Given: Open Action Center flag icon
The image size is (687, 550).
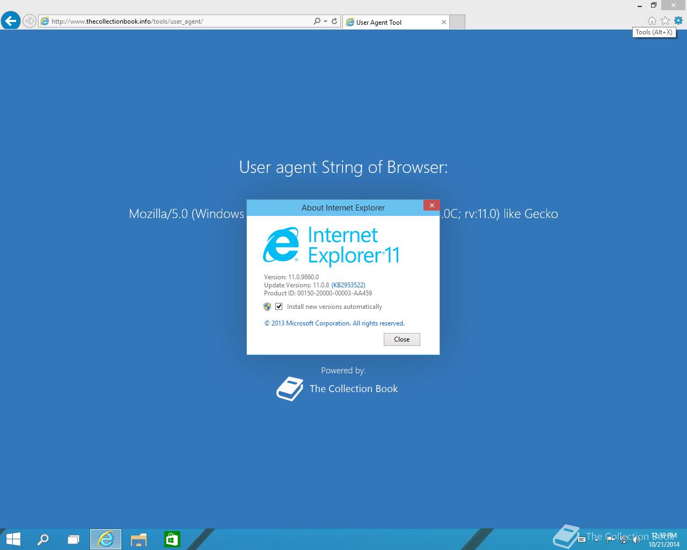Looking at the screenshot, I should 611,539.
